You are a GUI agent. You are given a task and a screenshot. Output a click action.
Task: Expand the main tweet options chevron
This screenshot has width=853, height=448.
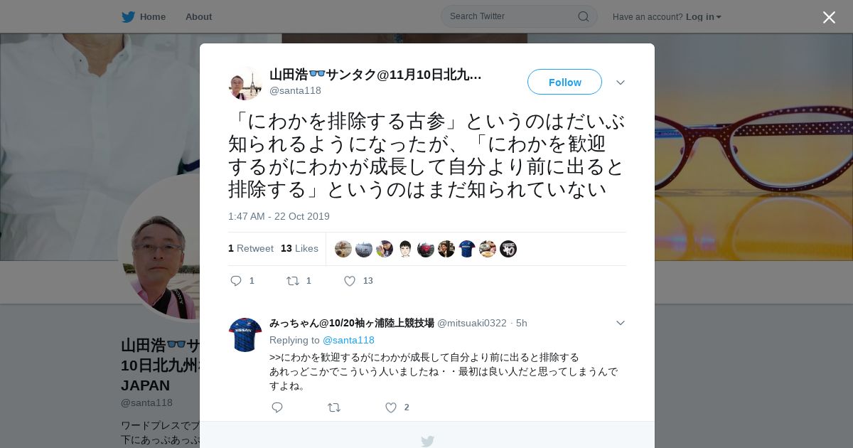point(621,82)
